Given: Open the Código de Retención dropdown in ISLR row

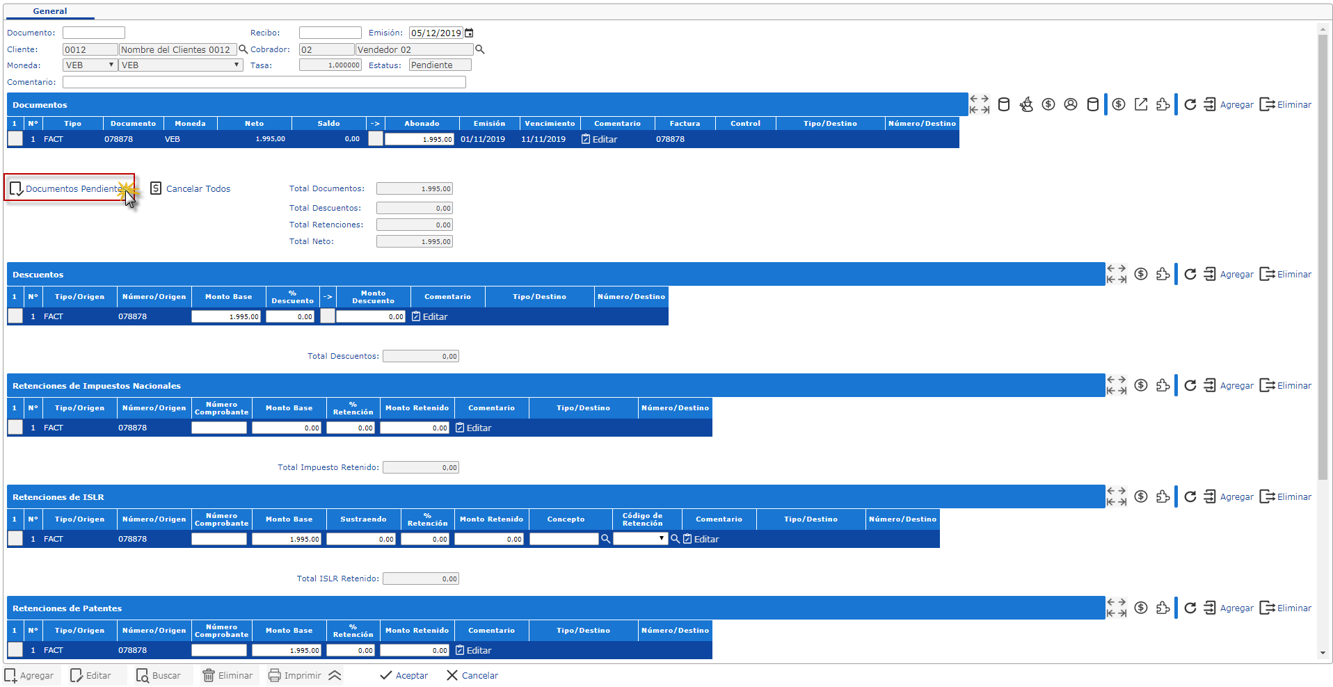Looking at the screenshot, I should 640,539.
